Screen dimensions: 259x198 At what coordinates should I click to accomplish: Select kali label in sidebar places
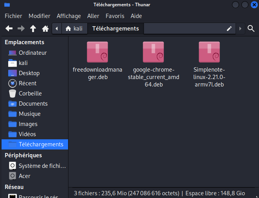[x=23, y=63]
